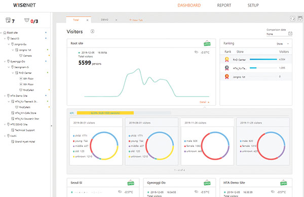304x197 pixels.
Task: Select the 5th Floor tree item
Action: coord(28,84)
